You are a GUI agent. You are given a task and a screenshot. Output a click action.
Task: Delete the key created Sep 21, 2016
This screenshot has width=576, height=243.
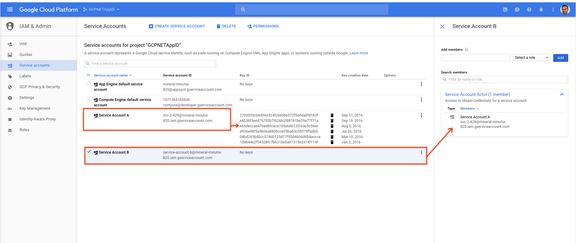pyautogui.click(x=332, y=115)
